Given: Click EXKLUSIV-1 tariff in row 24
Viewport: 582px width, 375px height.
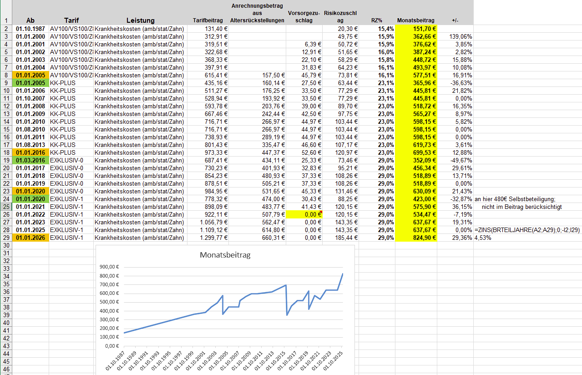Looking at the screenshot, I should coord(71,199).
